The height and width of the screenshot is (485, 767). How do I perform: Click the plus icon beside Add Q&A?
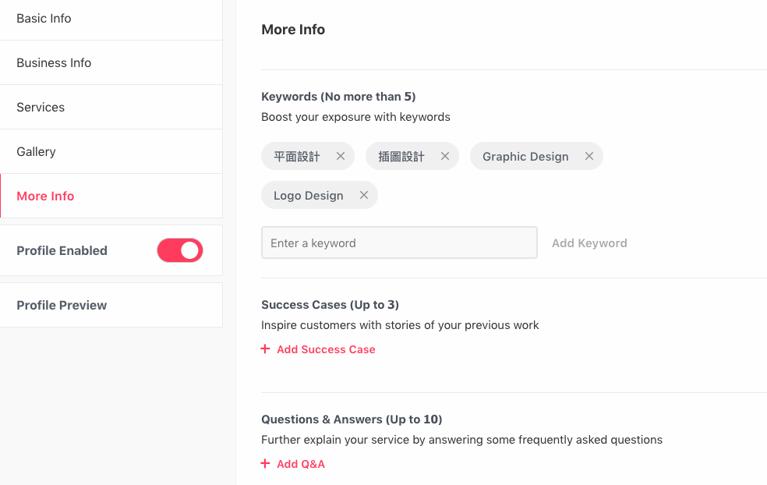[265, 463]
